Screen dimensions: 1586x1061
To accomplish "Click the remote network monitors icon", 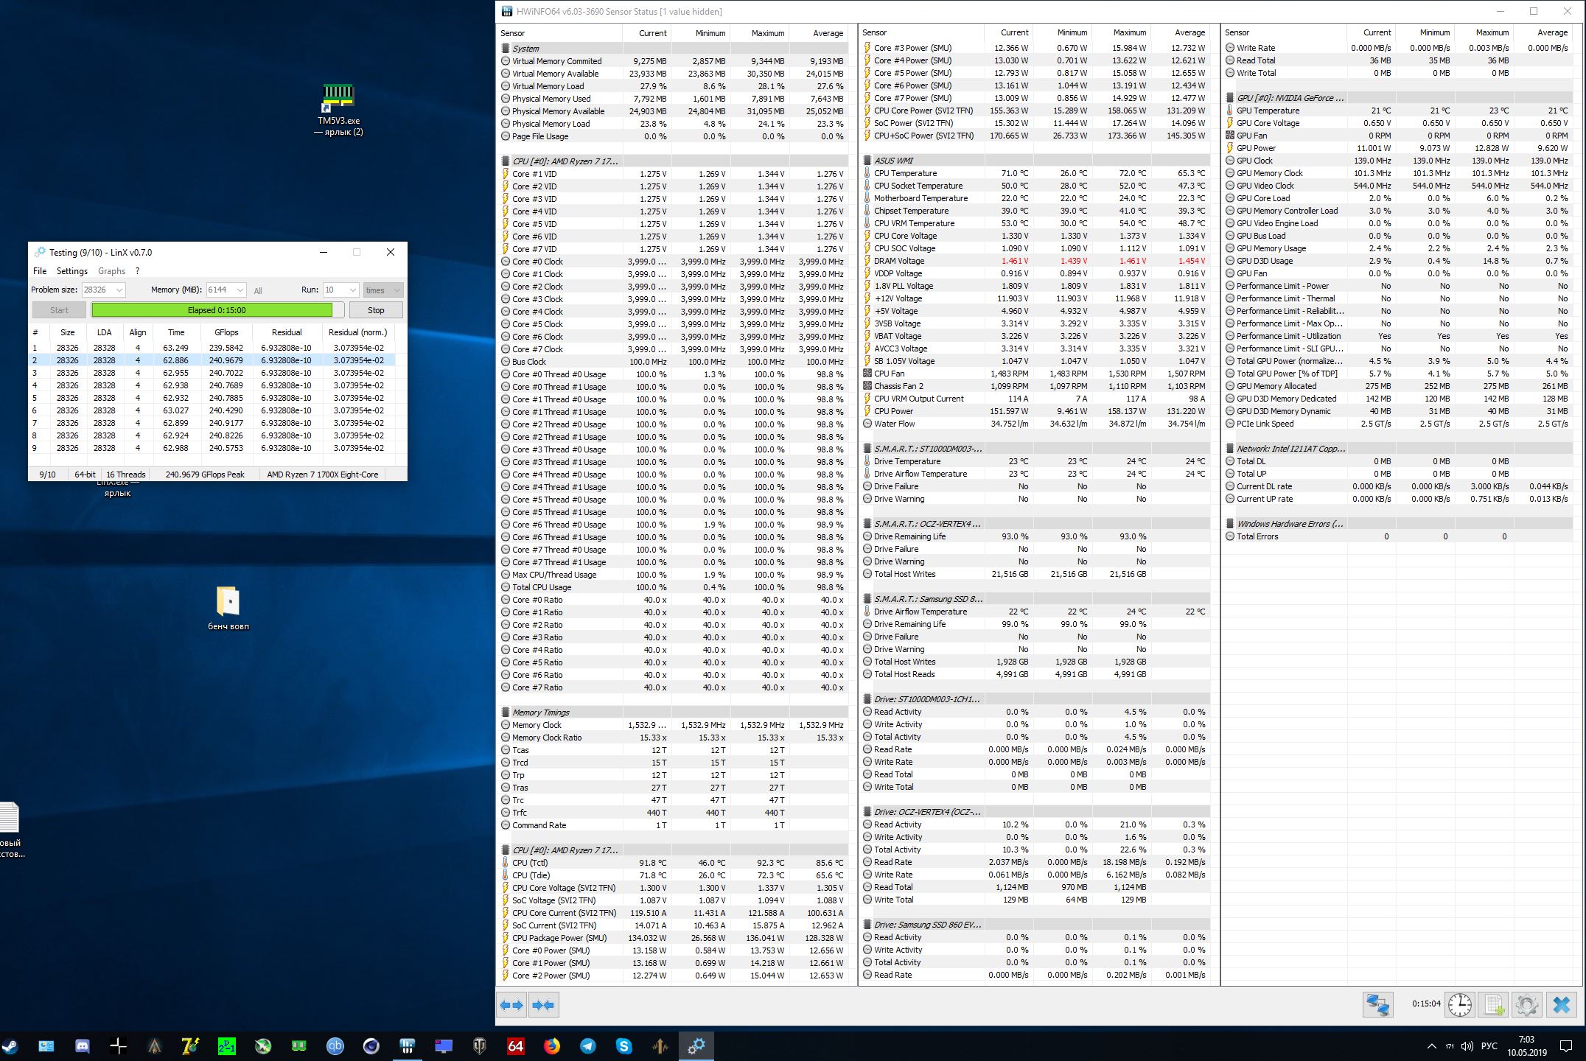I will 1377,1005.
